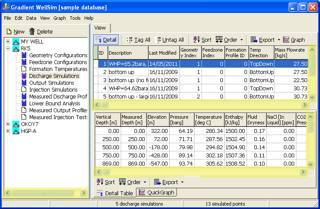This screenshot has height=209, width=320.
Task: Click the Mass Flowrate column header
Action: point(291,53)
